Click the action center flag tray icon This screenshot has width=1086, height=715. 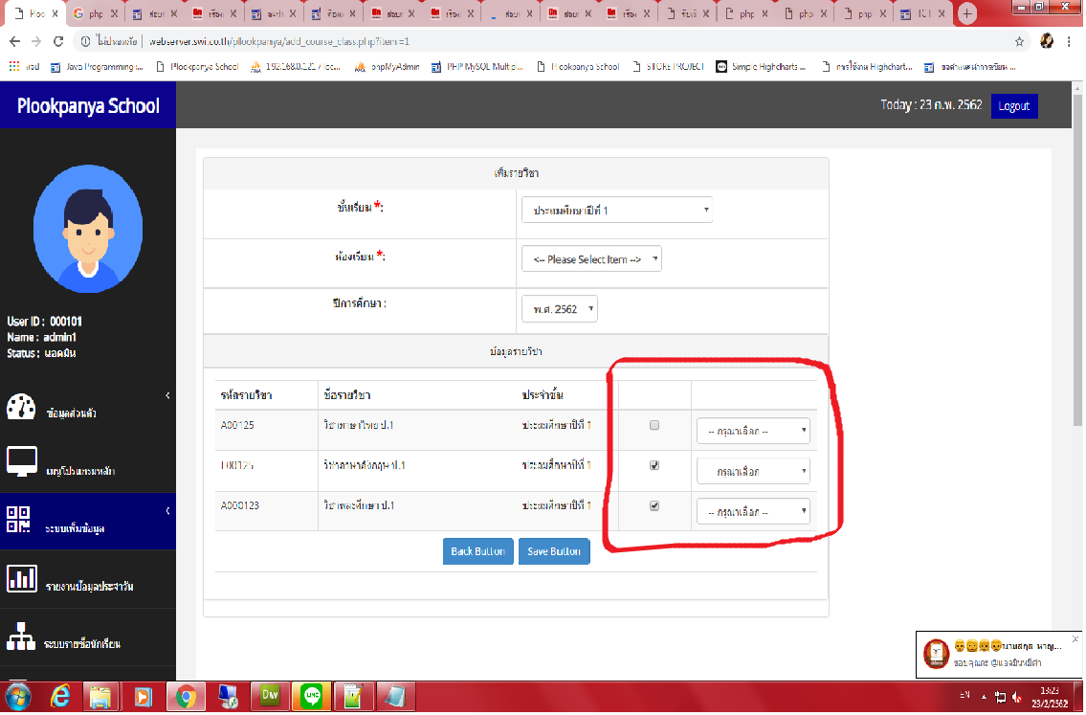coord(1000,697)
